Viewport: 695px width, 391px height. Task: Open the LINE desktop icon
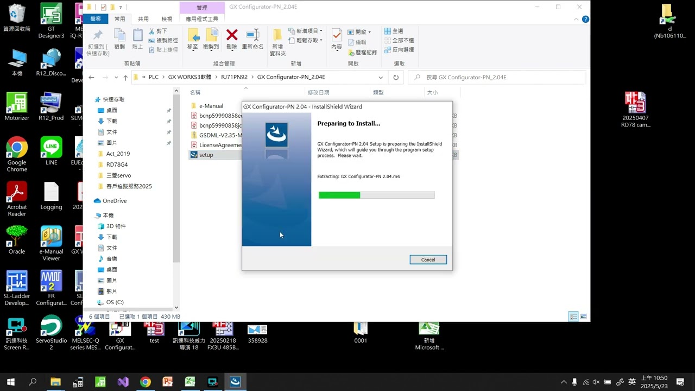[51, 151]
